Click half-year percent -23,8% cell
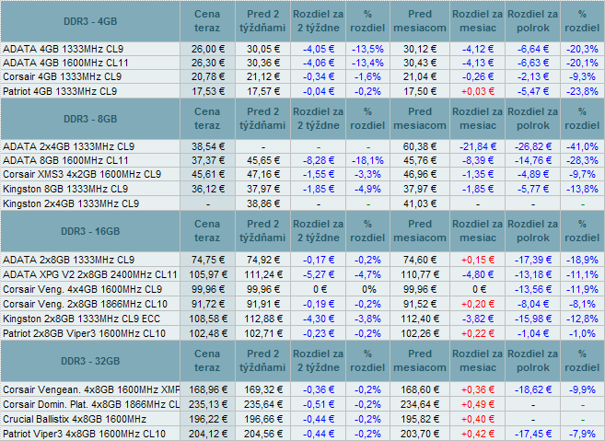This screenshot has width=605, height=441. tap(582, 91)
